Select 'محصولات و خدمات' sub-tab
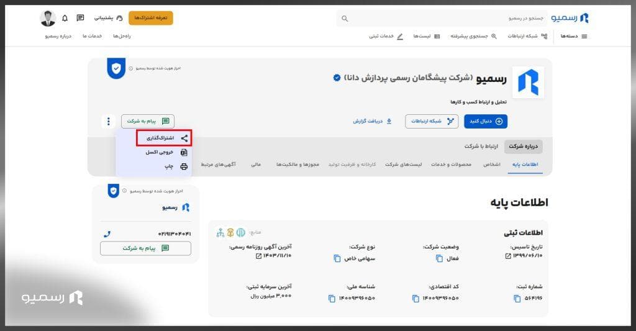636x331 pixels. click(x=451, y=165)
